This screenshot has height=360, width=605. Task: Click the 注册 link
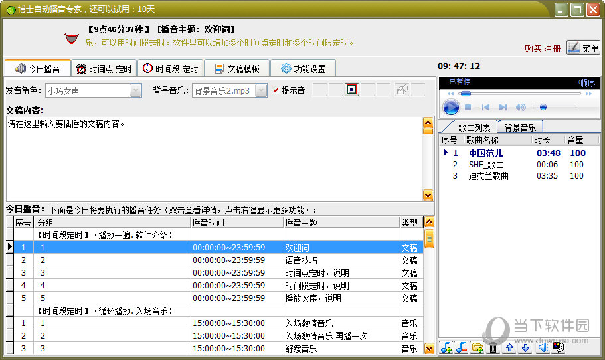pos(552,48)
